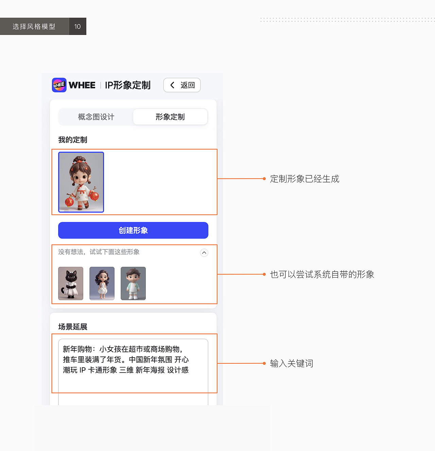Collapse the suggested characters section
This screenshot has height=451, width=435.
[x=204, y=252]
